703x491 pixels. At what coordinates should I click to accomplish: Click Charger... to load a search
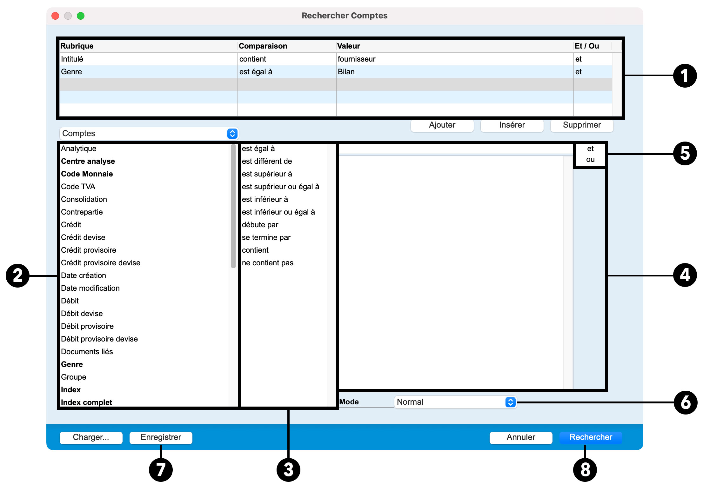click(x=91, y=437)
